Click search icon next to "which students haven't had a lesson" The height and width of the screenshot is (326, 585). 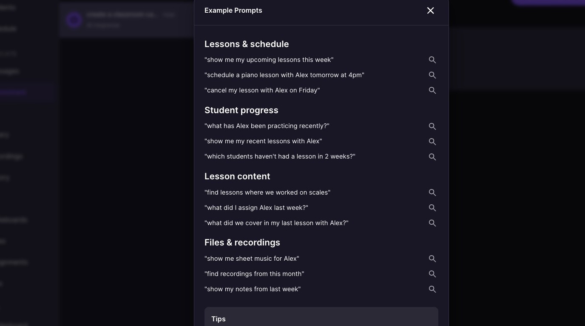(432, 157)
